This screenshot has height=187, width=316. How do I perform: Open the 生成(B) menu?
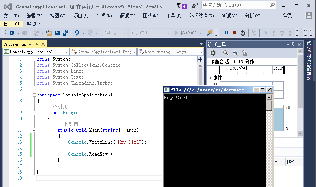(x=104, y=16)
